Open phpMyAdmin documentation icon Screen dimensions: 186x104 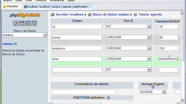coord(28,23)
